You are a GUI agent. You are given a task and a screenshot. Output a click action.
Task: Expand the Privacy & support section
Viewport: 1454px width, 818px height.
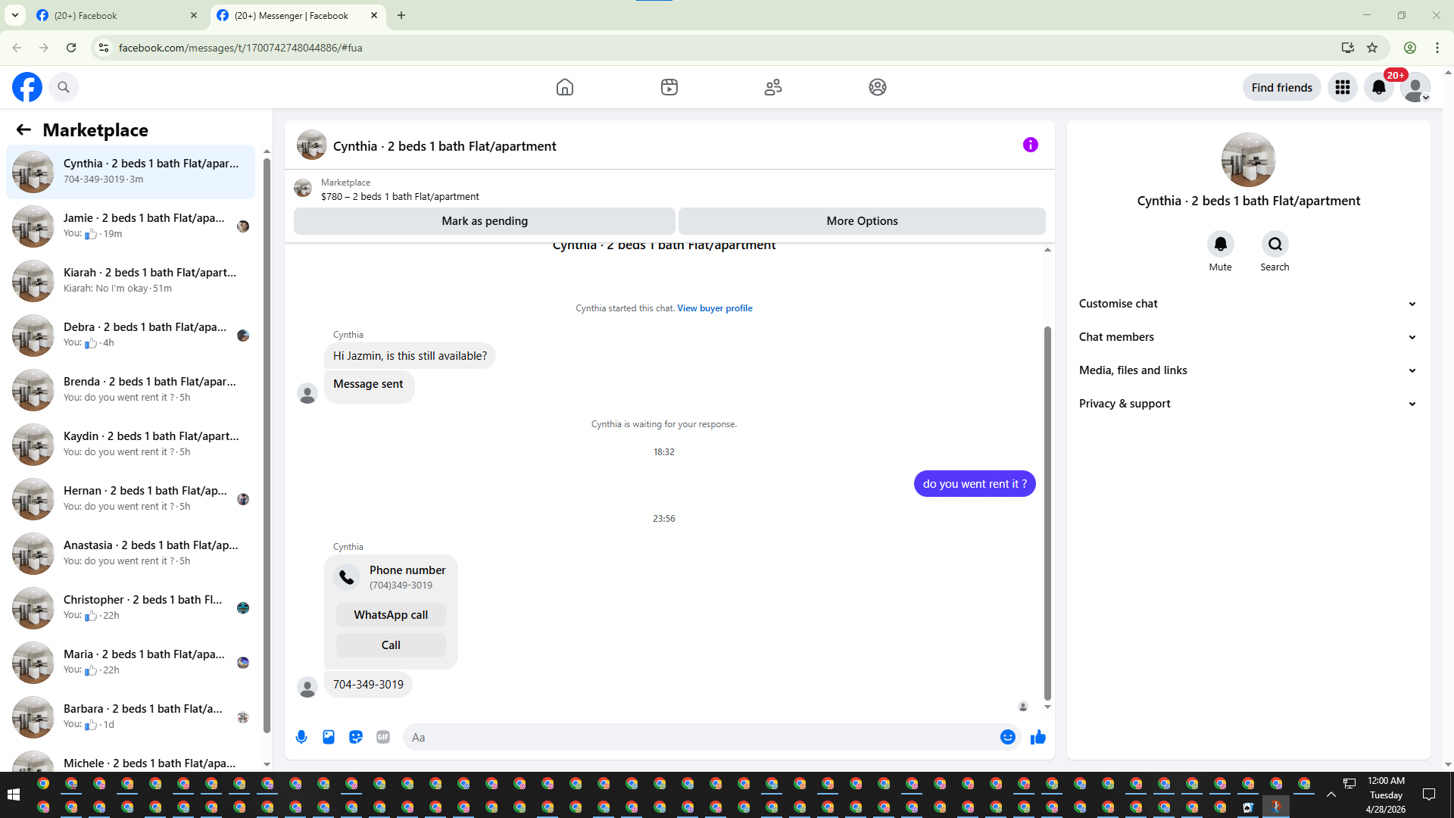pyautogui.click(x=1248, y=404)
